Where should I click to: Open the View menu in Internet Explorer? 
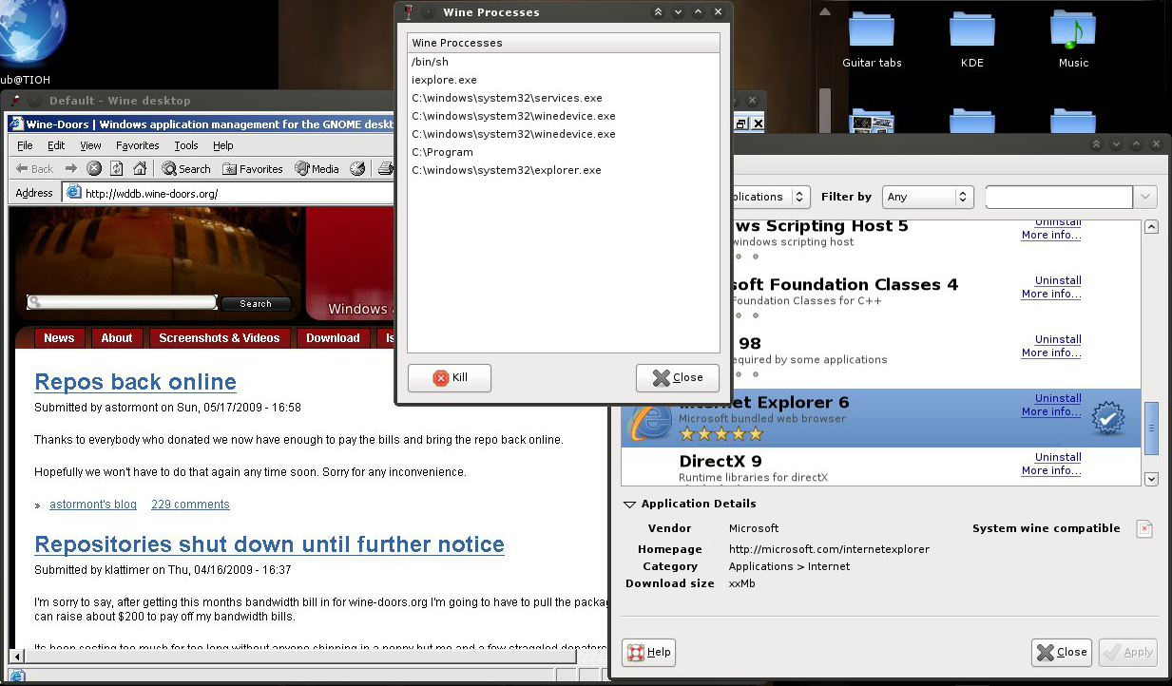[90, 145]
